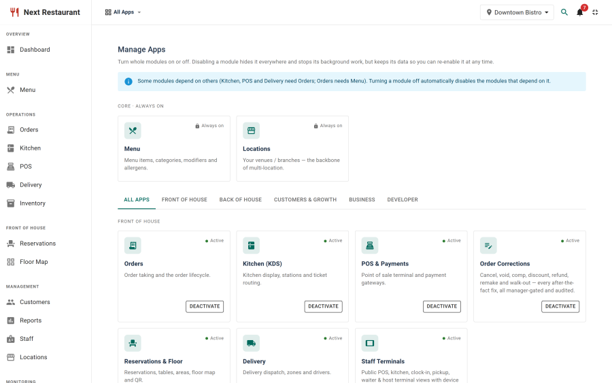Open Kitchen via its sidebar icon
The height and width of the screenshot is (383, 612).
(x=11, y=148)
